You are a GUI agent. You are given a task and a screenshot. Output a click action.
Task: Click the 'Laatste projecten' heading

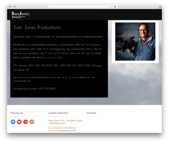58,113
